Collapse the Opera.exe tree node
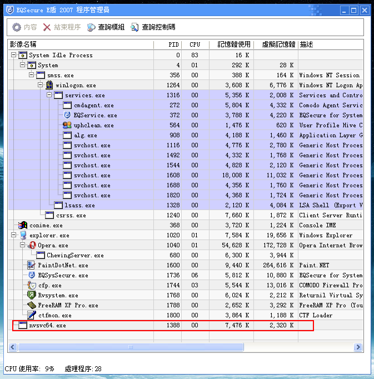The image size is (374, 379). click(x=22, y=245)
